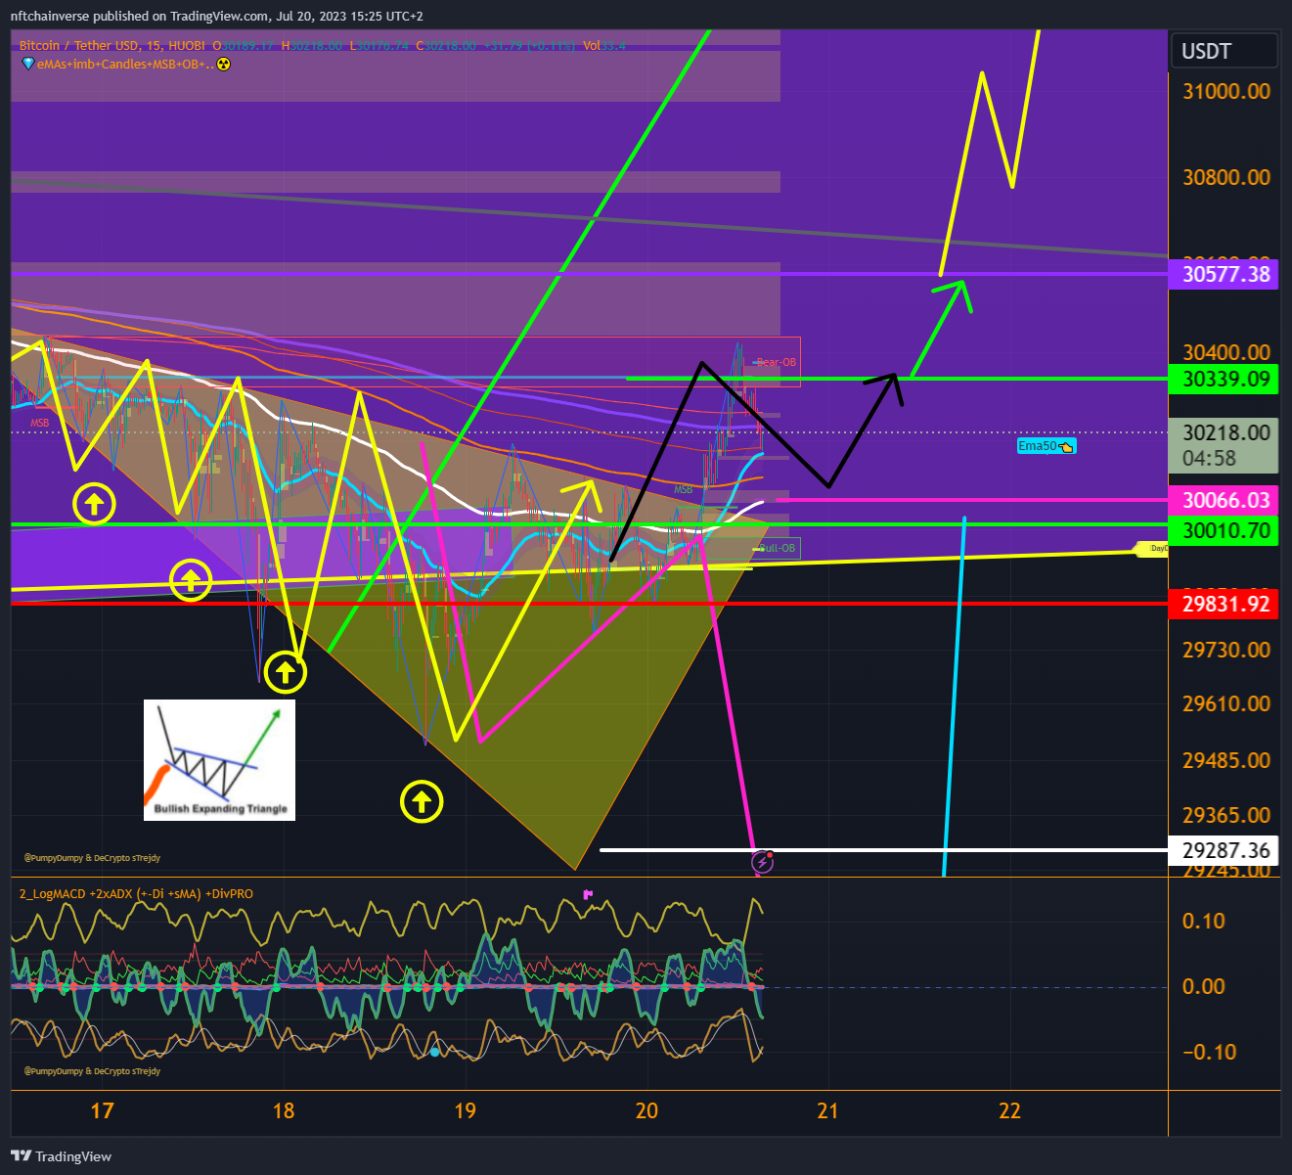Viewport: 1292px width, 1175px height.
Task: Click the 04:58 countdown timer
Action: pos(1209,458)
